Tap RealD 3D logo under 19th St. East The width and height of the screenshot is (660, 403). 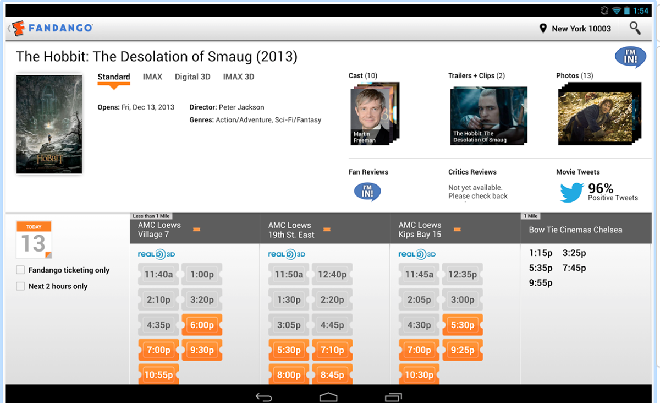287,254
